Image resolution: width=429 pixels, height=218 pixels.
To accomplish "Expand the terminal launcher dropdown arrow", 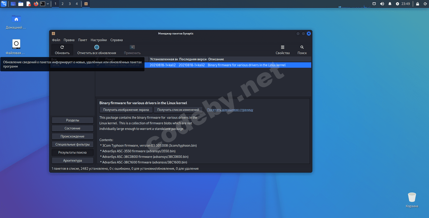I will (48, 4).
